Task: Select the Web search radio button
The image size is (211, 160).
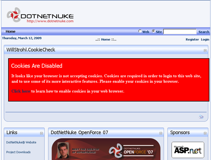Action: click(140, 31)
